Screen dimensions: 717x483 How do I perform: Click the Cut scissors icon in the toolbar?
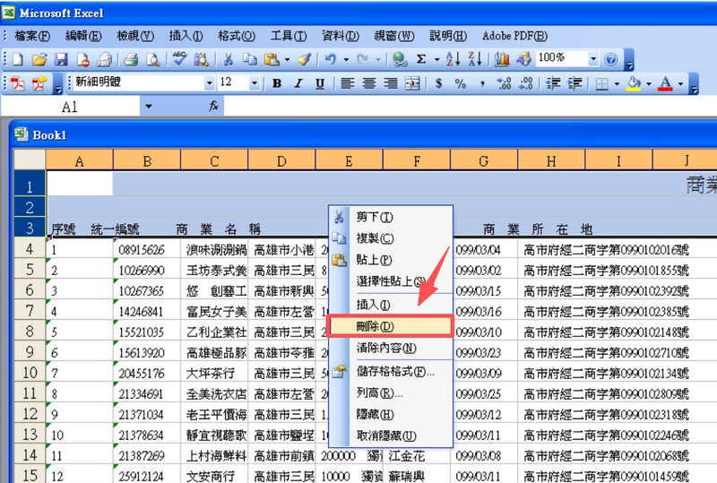[228, 59]
